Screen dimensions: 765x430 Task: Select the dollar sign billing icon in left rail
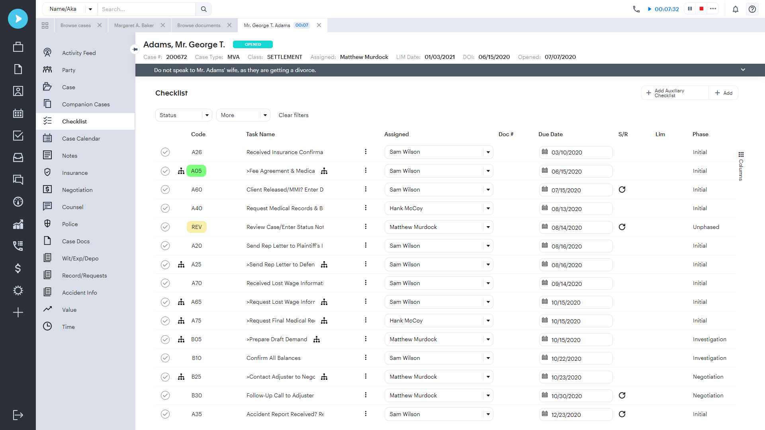[18, 268]
